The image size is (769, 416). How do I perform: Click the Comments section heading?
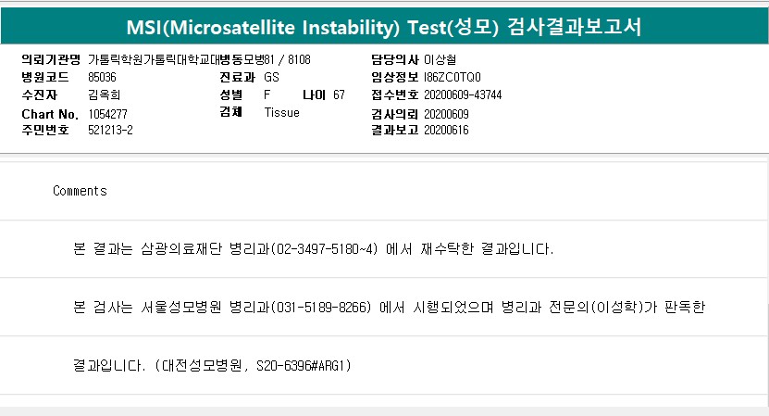80,192
